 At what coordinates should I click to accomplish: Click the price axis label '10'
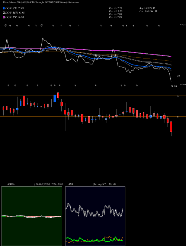tap(178, 76)
